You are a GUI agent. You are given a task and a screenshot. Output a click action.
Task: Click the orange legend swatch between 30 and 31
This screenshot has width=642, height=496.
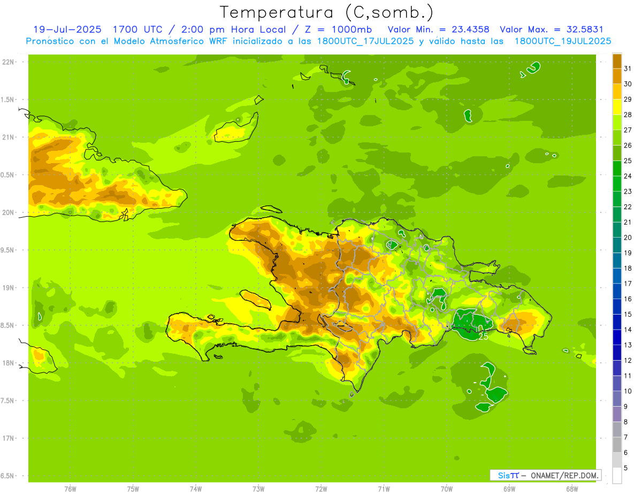617,76
